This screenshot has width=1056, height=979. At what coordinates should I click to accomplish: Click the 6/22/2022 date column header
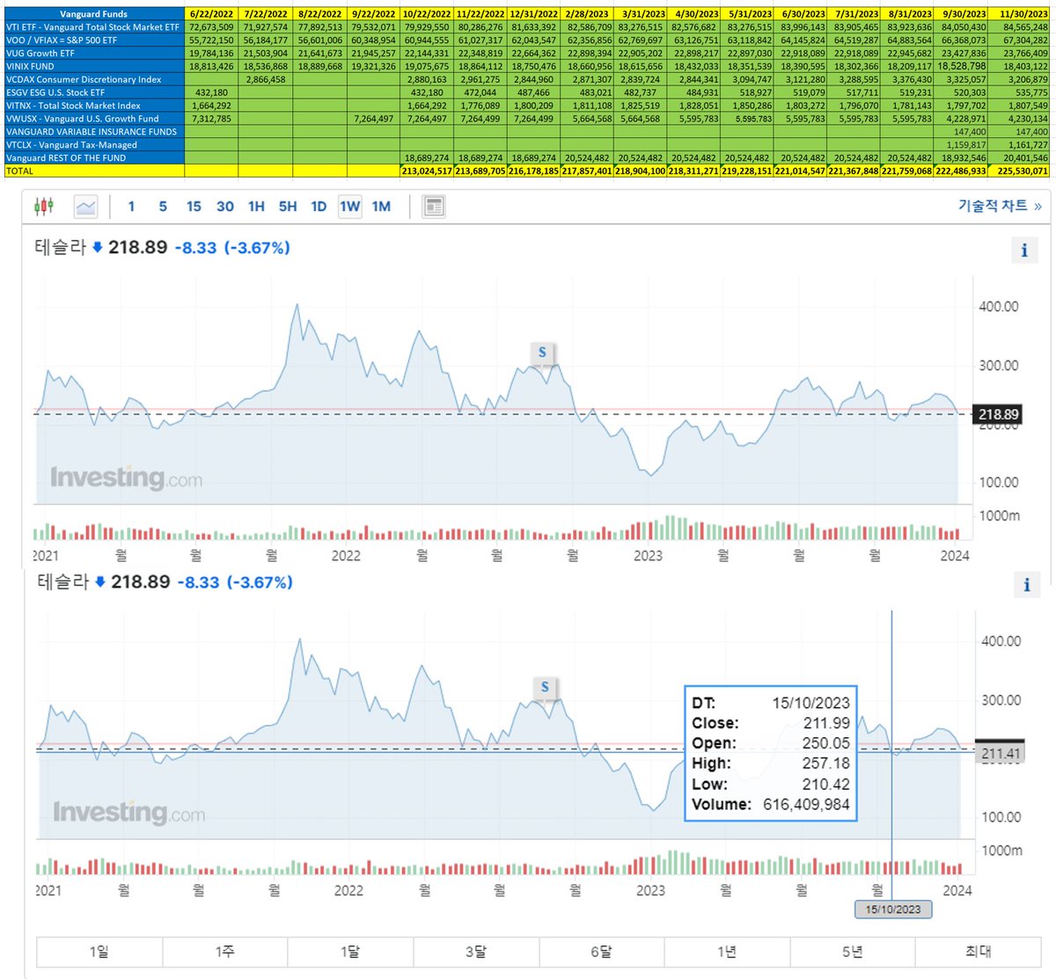point(211,14)
